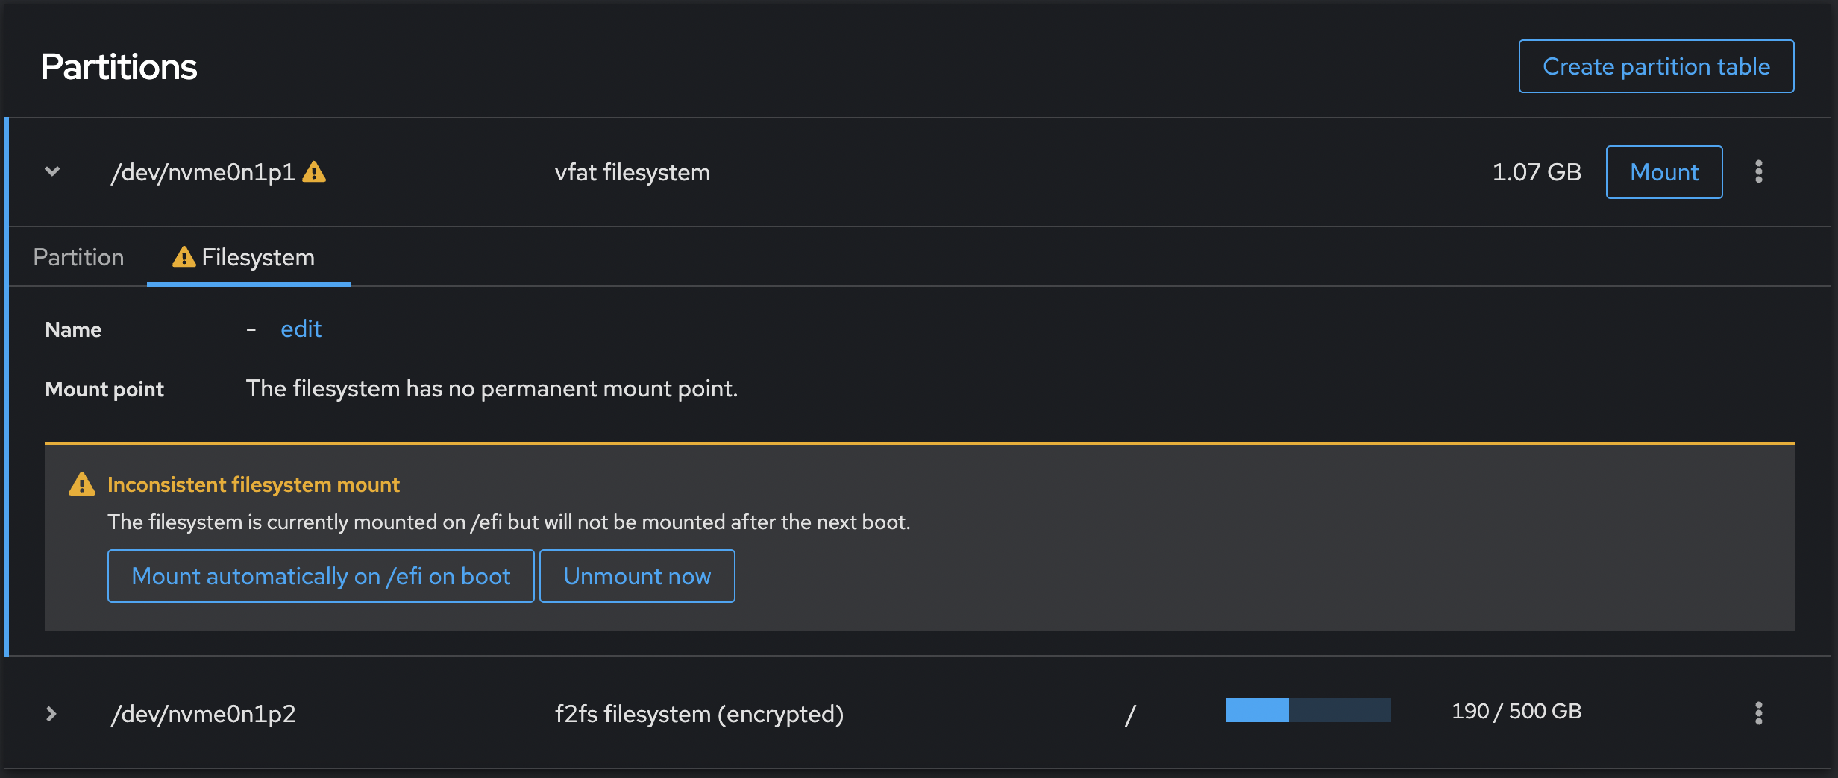Image resolution: width=1838 pixels, height=778 pixels.
Task: Select the /dev/nvme0n1p2 device name
Action: pos(203,714)
